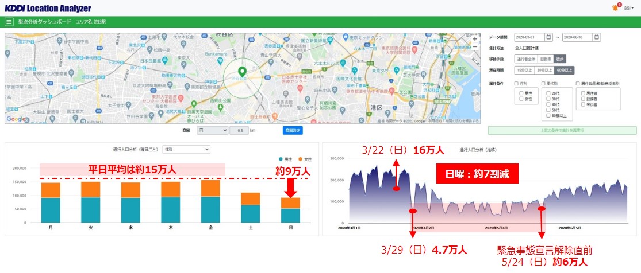Image resolution: width=641 pixels, height=273 pixels.
Task: Click the Google logo on the map
Action: 16,119
